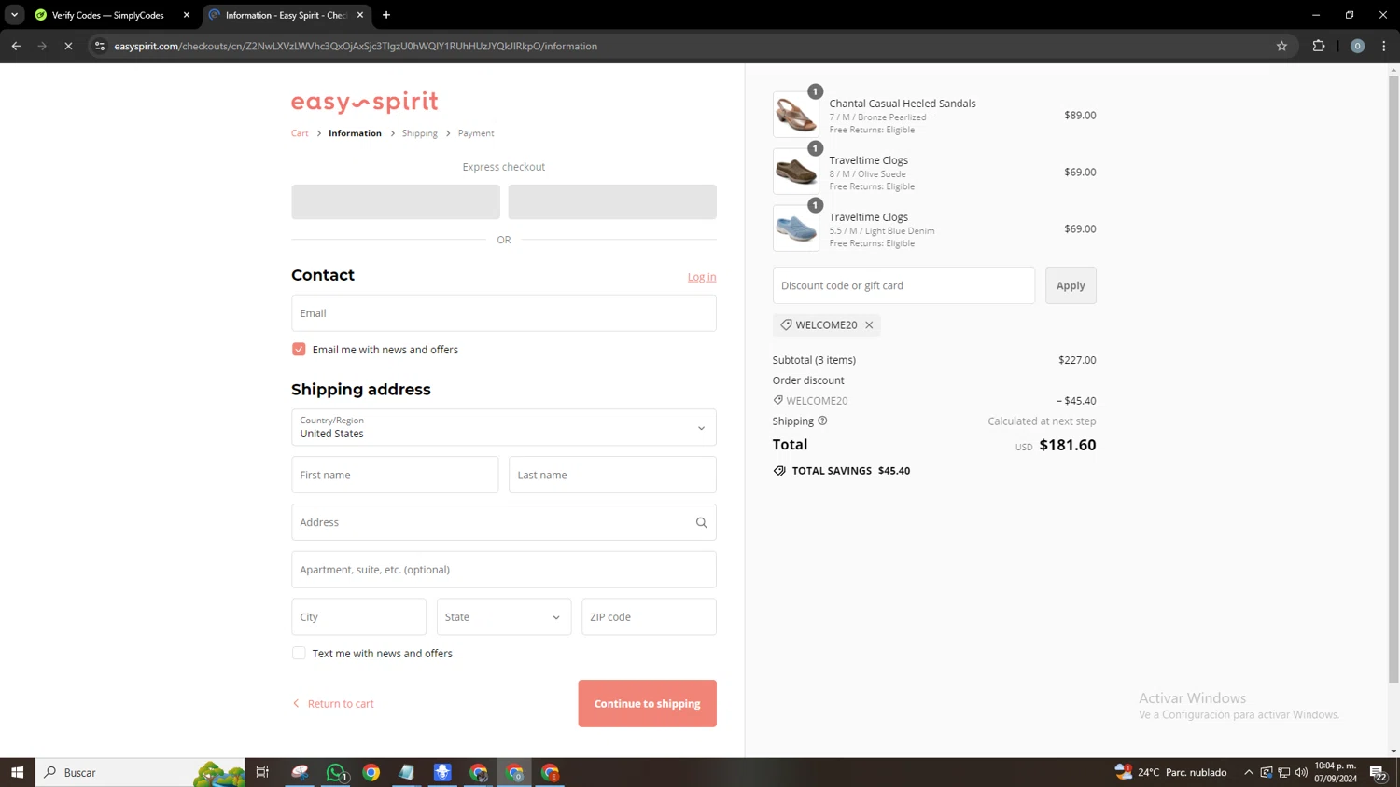Click the browser address bar URL
Image resolution: width=1400 pixels, height=787 pixels.
tap(356, 46)
